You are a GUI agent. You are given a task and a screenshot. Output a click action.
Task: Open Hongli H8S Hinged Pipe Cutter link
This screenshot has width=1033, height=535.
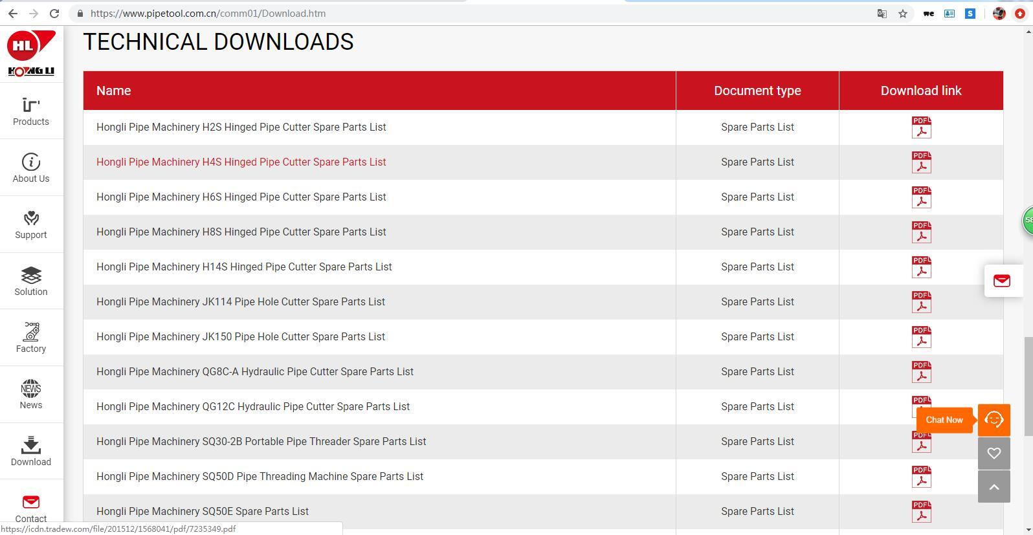pyautogui.click(x=241, y=232)
